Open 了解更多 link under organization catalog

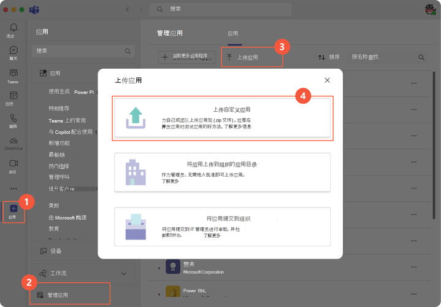170,181
